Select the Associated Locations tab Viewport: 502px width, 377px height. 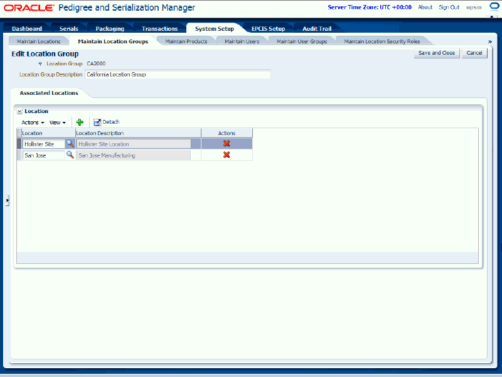[x=49, y=93]
